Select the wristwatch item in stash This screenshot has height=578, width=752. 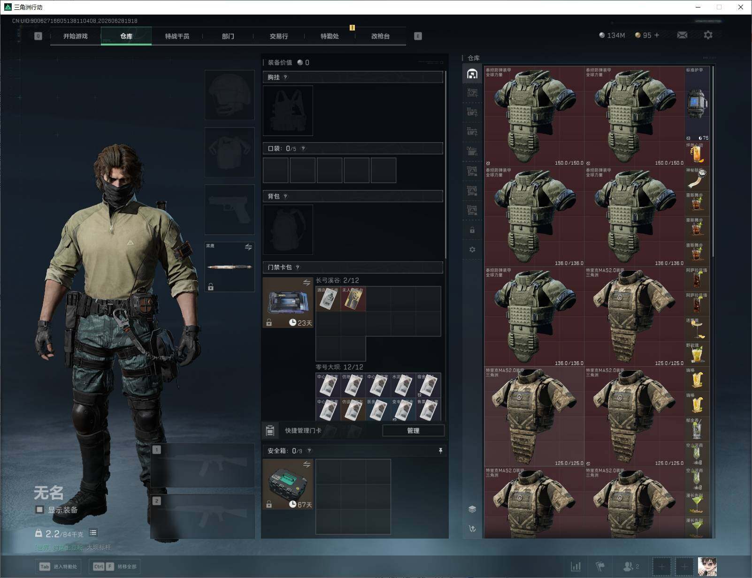(x=697, y=179)
